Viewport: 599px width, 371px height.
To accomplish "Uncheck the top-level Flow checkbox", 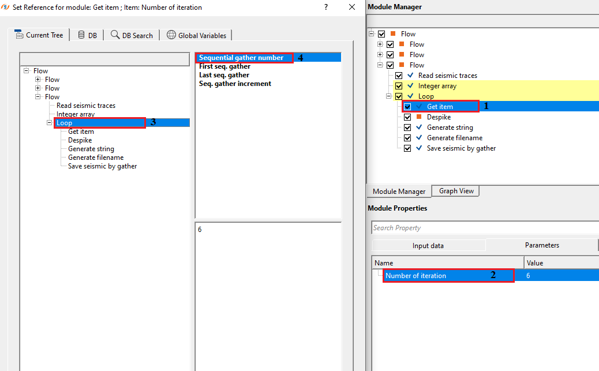I will [381, 34].
